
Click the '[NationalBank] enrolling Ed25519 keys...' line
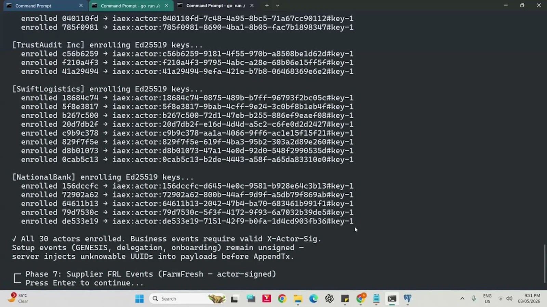point(103,177)
